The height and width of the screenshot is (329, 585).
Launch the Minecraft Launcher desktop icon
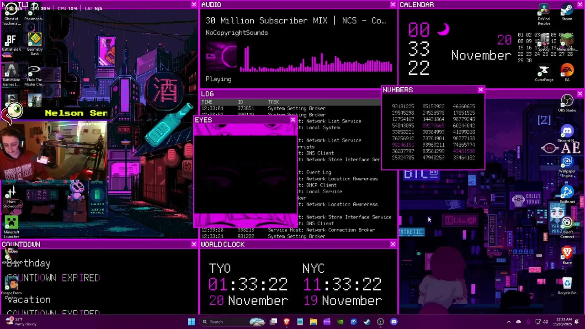coord(11,228)
